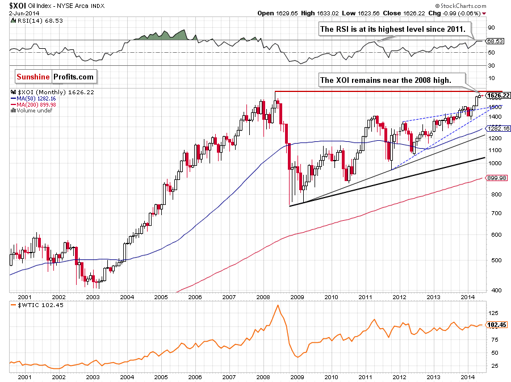
Task: Click the 600 label on the price scale
Action: 496,234
